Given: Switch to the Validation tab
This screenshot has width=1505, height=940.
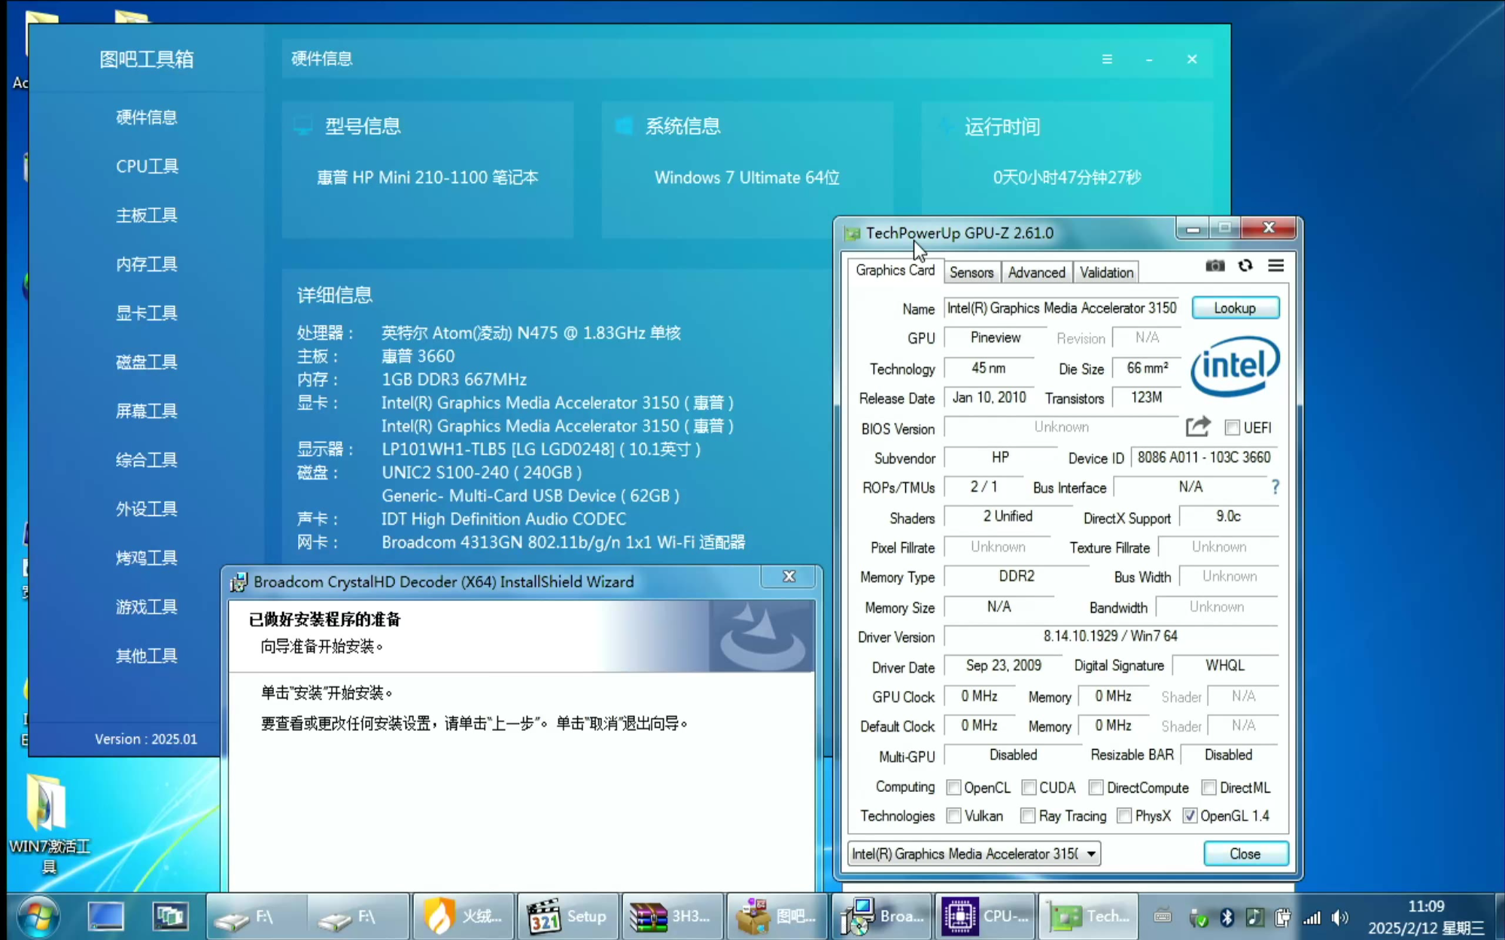Looking at the screenshot, I should pyautogui.click(x=1106, y=272).
